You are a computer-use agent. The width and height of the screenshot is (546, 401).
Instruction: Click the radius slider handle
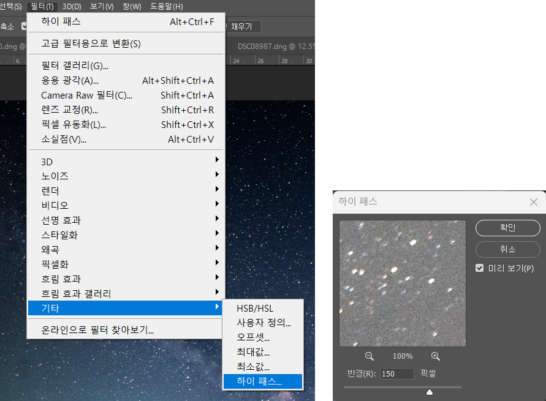pos(430,392)
